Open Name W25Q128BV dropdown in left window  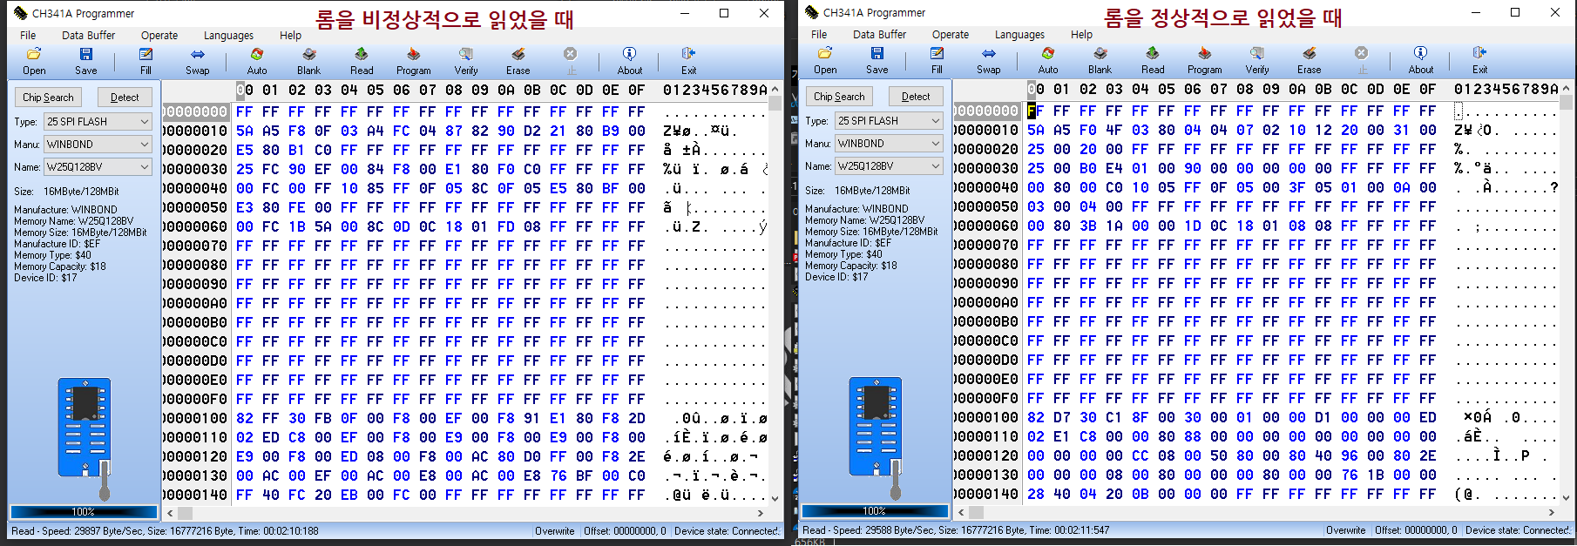coord(98,167)
